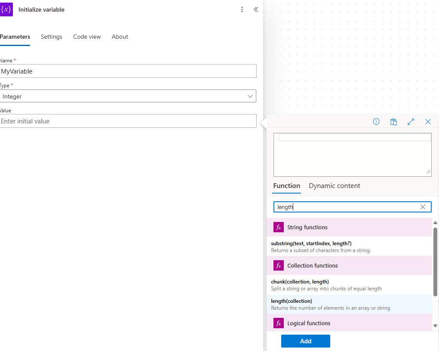The height and width of the screenshot is (351, 439).
Task: Collapse the action pane with double chevron
Action: 256,9
